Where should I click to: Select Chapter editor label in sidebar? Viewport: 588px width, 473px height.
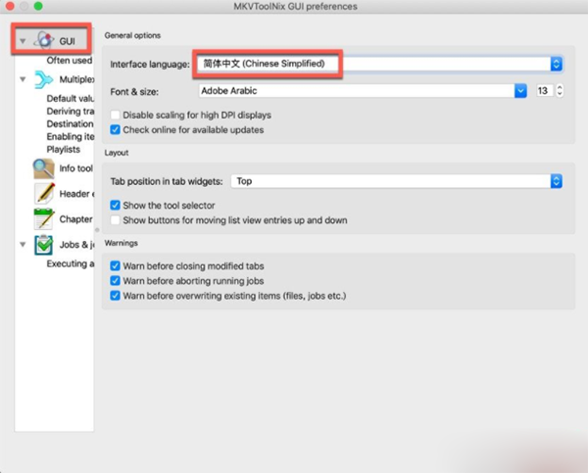coord(76,219)
